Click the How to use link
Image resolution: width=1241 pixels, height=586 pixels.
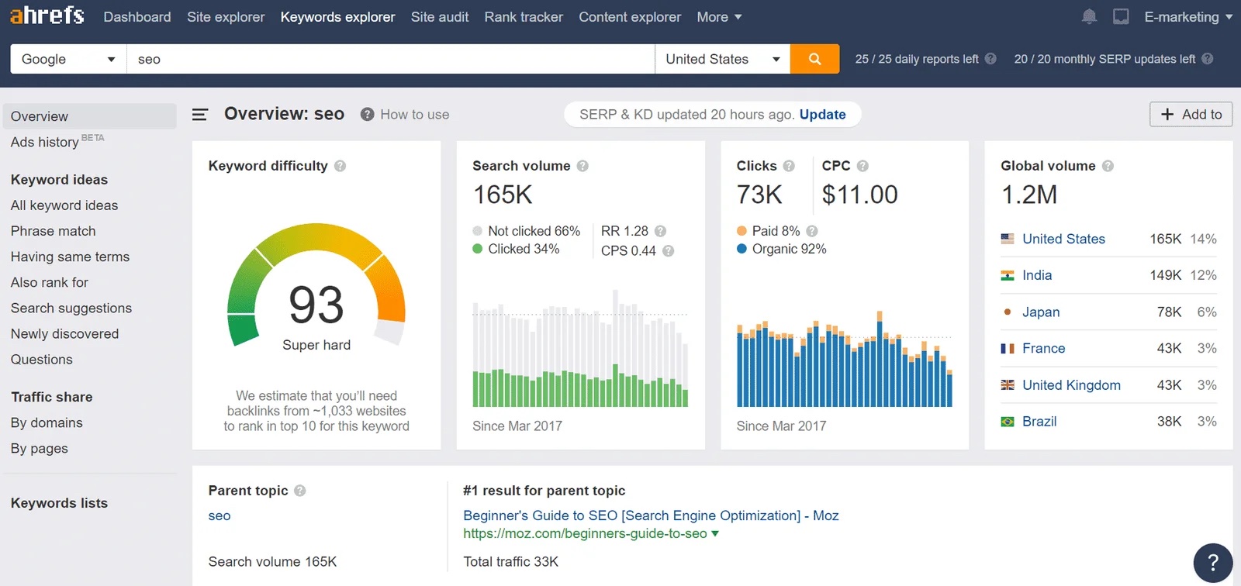coord(414,115)
